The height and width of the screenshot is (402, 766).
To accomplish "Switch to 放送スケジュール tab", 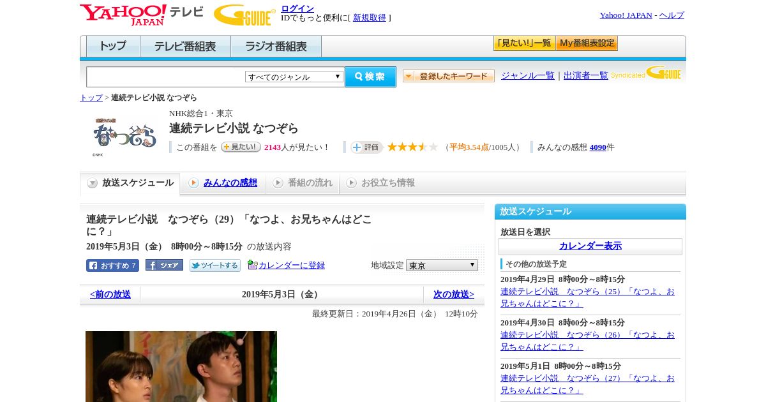I will [x=130, y=183].
